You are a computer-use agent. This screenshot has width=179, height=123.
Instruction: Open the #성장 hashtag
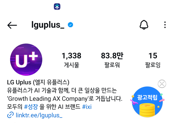(x=31, y=107)
